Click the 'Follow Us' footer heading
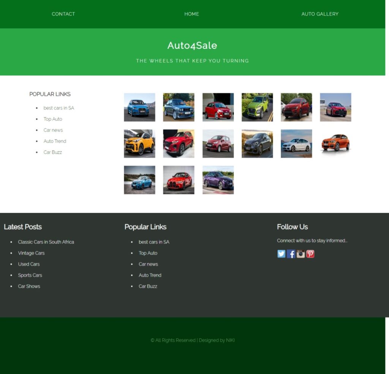389x374 pixels. tap(293, 227)
